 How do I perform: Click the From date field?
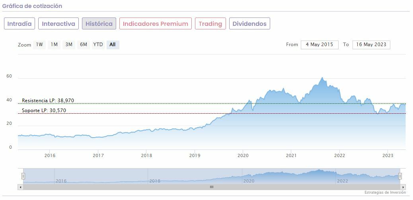tap(319, 45)
